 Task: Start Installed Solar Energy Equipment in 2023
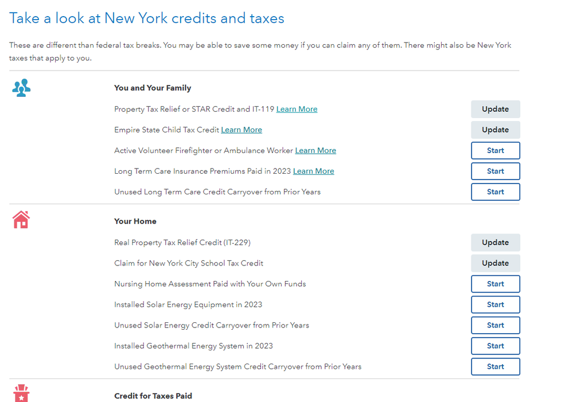pos(495,305)
